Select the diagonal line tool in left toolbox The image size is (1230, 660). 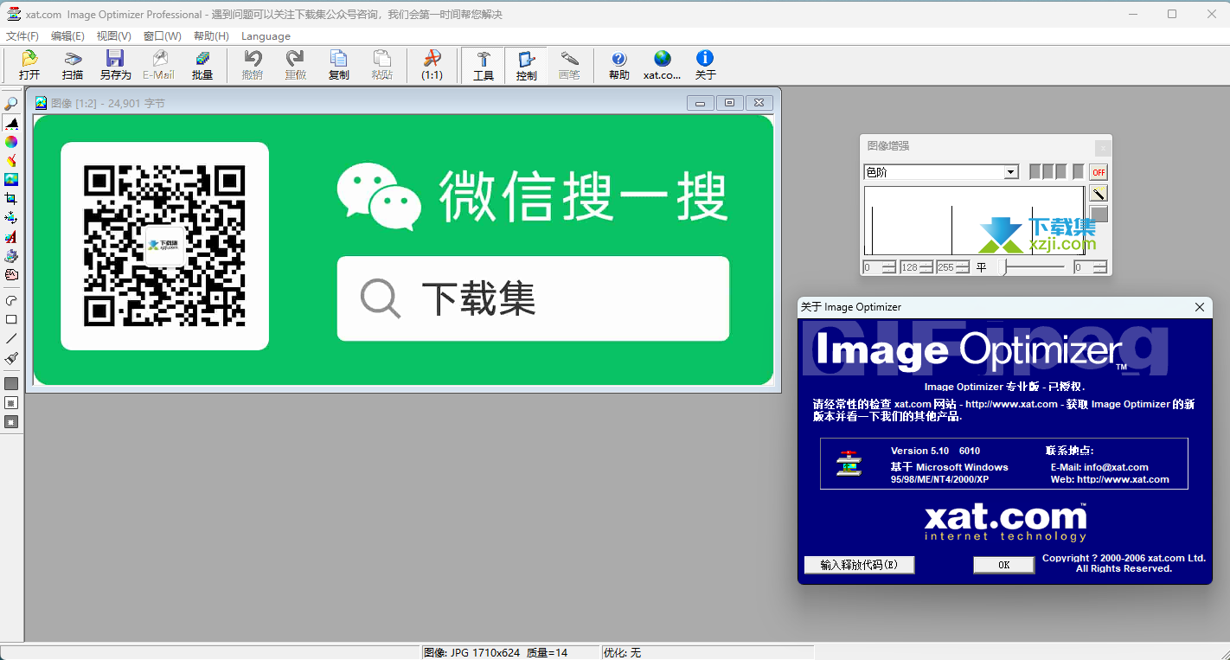point(11,338)
